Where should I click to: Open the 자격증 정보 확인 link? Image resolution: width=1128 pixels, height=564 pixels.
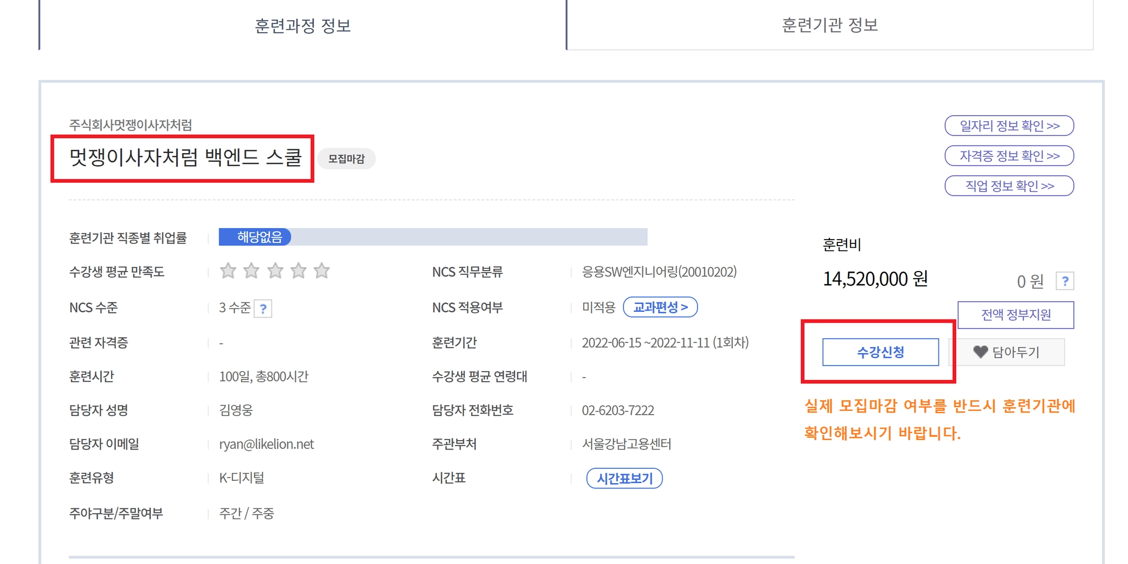click(x=1009, y=156)
